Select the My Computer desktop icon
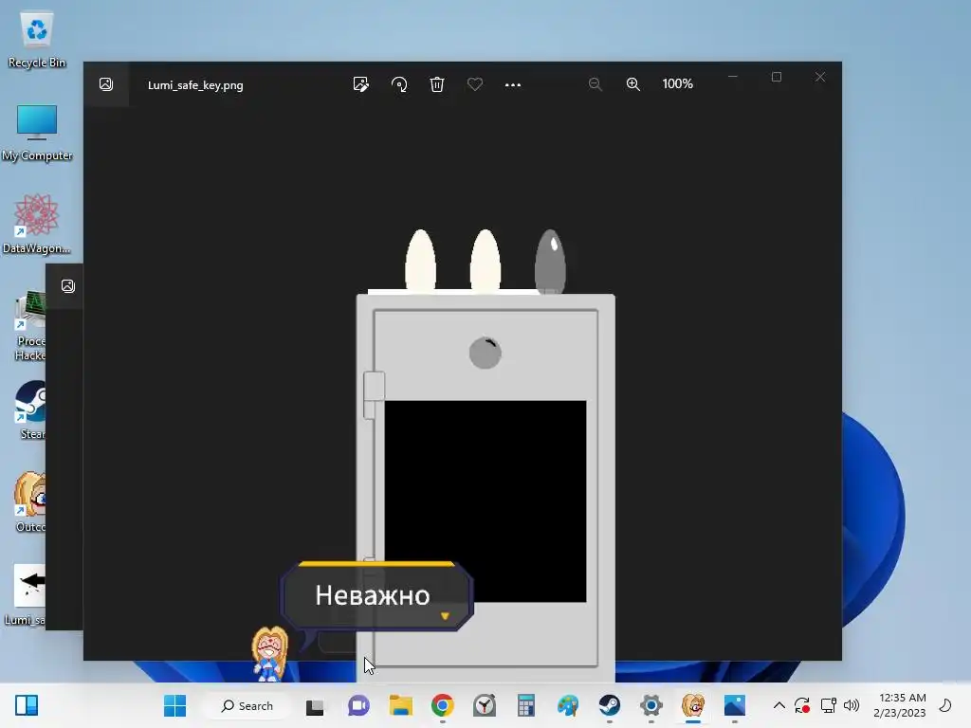The height and width of the screenshot is (728, 971). pos(37,133)
